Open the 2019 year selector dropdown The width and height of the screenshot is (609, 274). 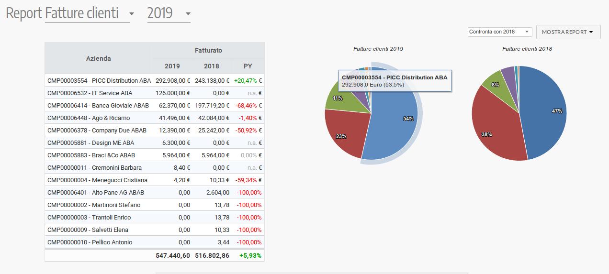[169, 13]
